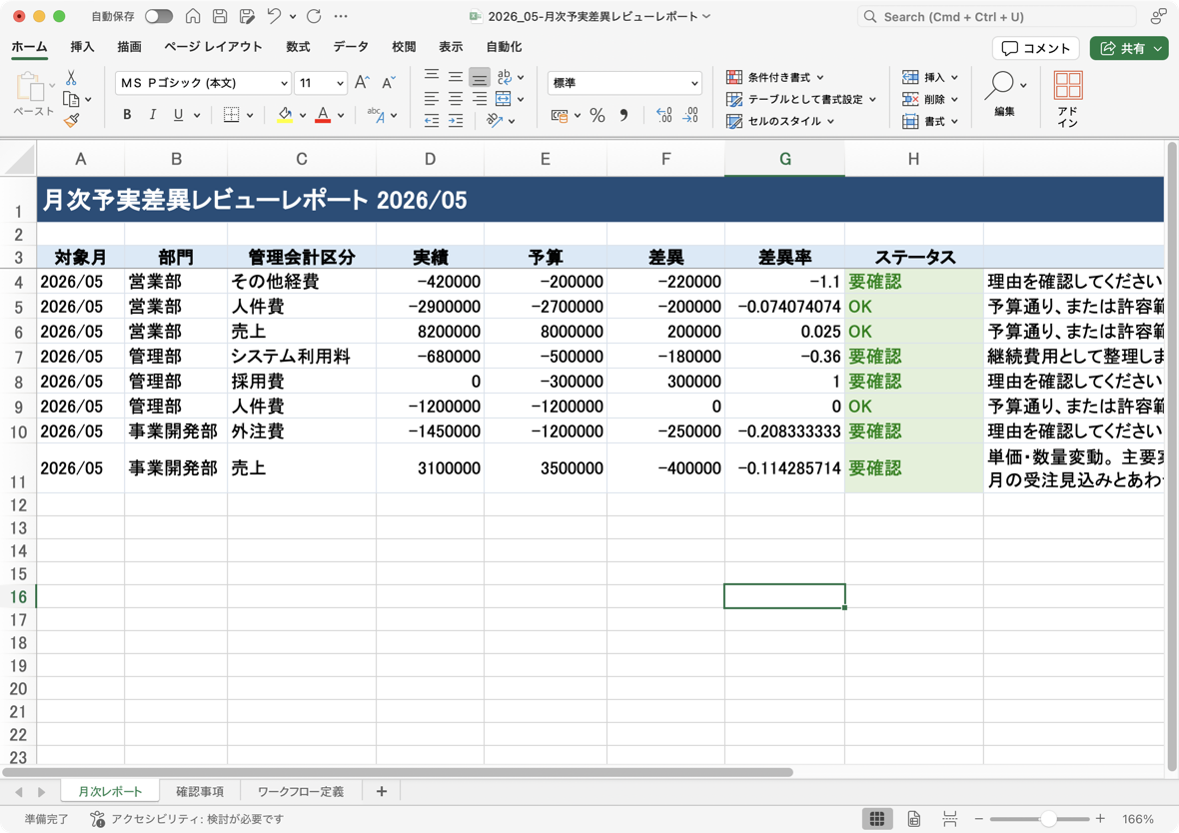Open the Home icon in title bar
1179x833 pixels.
coord(193,17)
